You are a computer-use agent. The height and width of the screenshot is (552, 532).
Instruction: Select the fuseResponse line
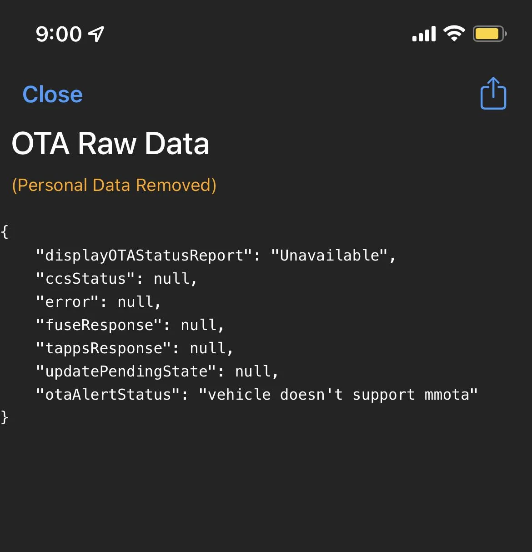coord(130,325)
